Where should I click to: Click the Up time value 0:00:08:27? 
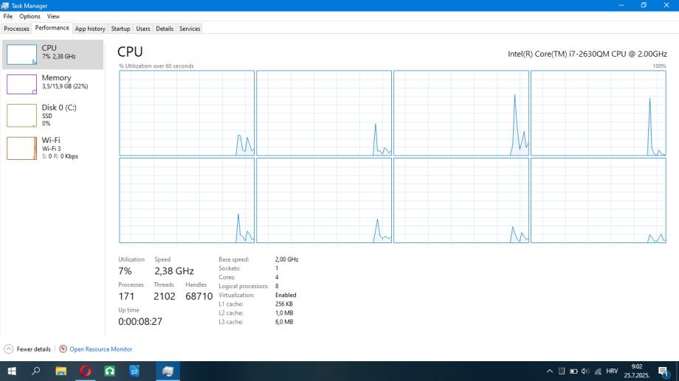pyautogui.click(x=140, y=322)
